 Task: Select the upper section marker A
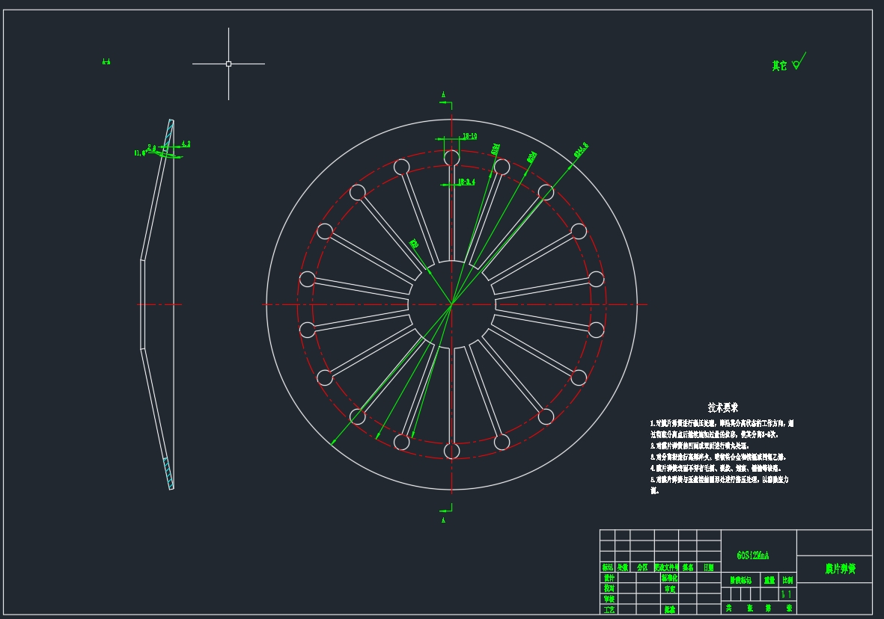tap(443, 95)
